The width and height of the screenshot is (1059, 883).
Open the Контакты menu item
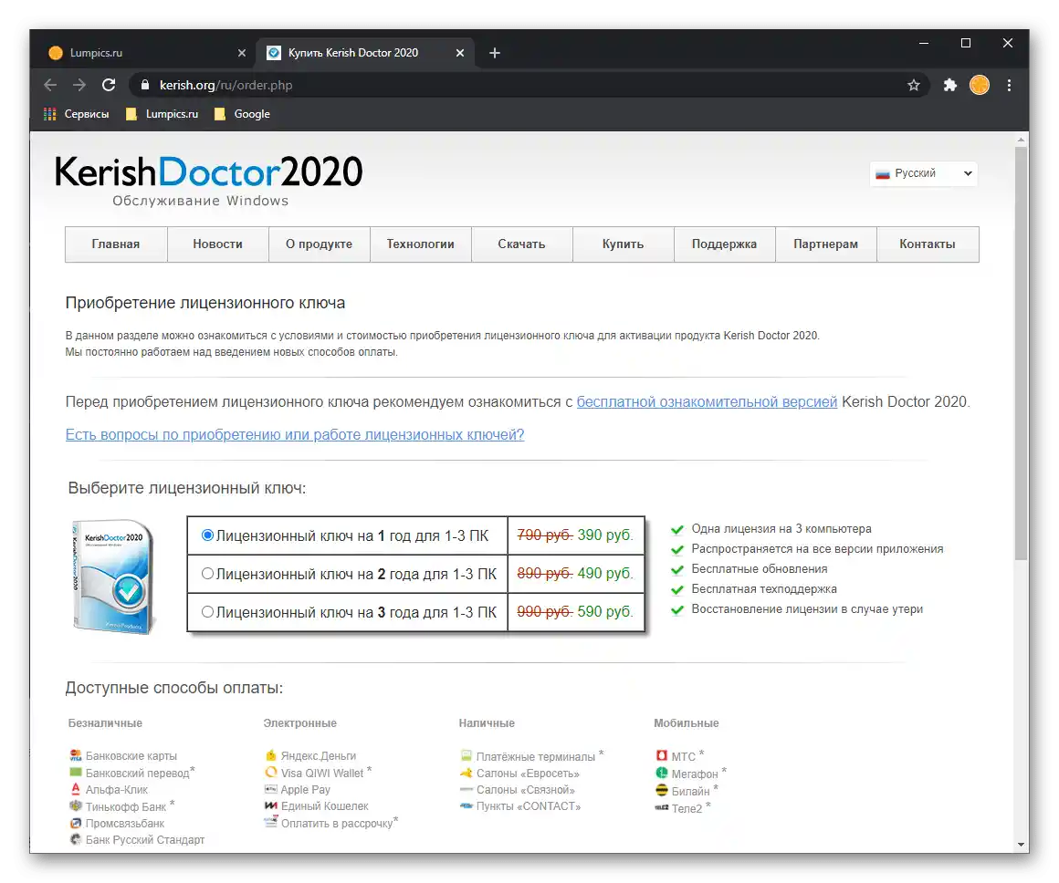[x=928, y=244]
